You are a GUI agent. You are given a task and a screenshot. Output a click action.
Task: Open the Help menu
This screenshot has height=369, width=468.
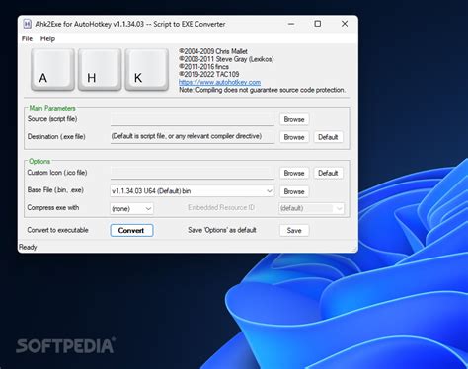(x=47, y=38)
